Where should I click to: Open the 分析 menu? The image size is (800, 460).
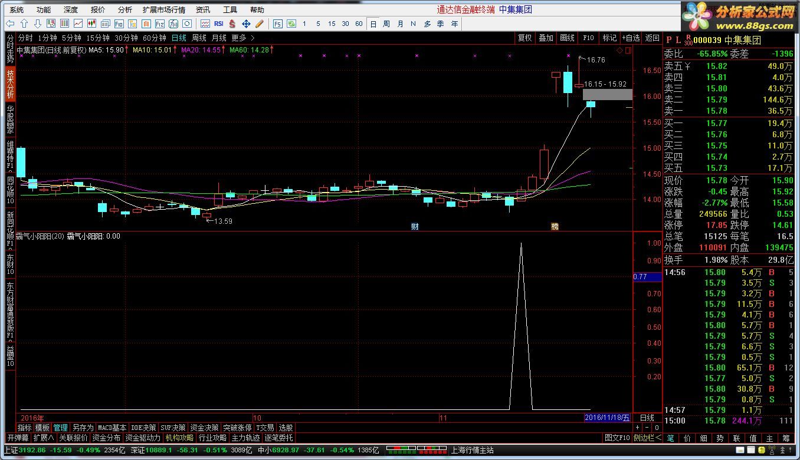pyautogui.click(x=124, y=9)
